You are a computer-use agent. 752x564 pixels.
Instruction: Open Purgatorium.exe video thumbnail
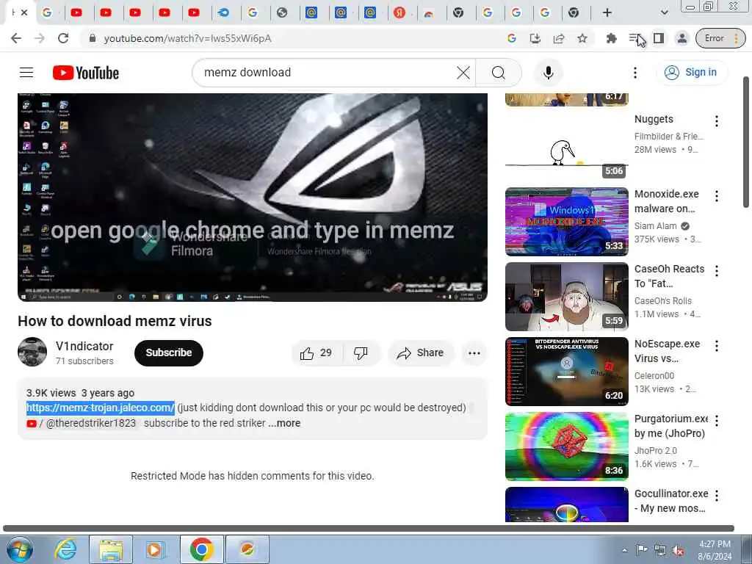566,446
